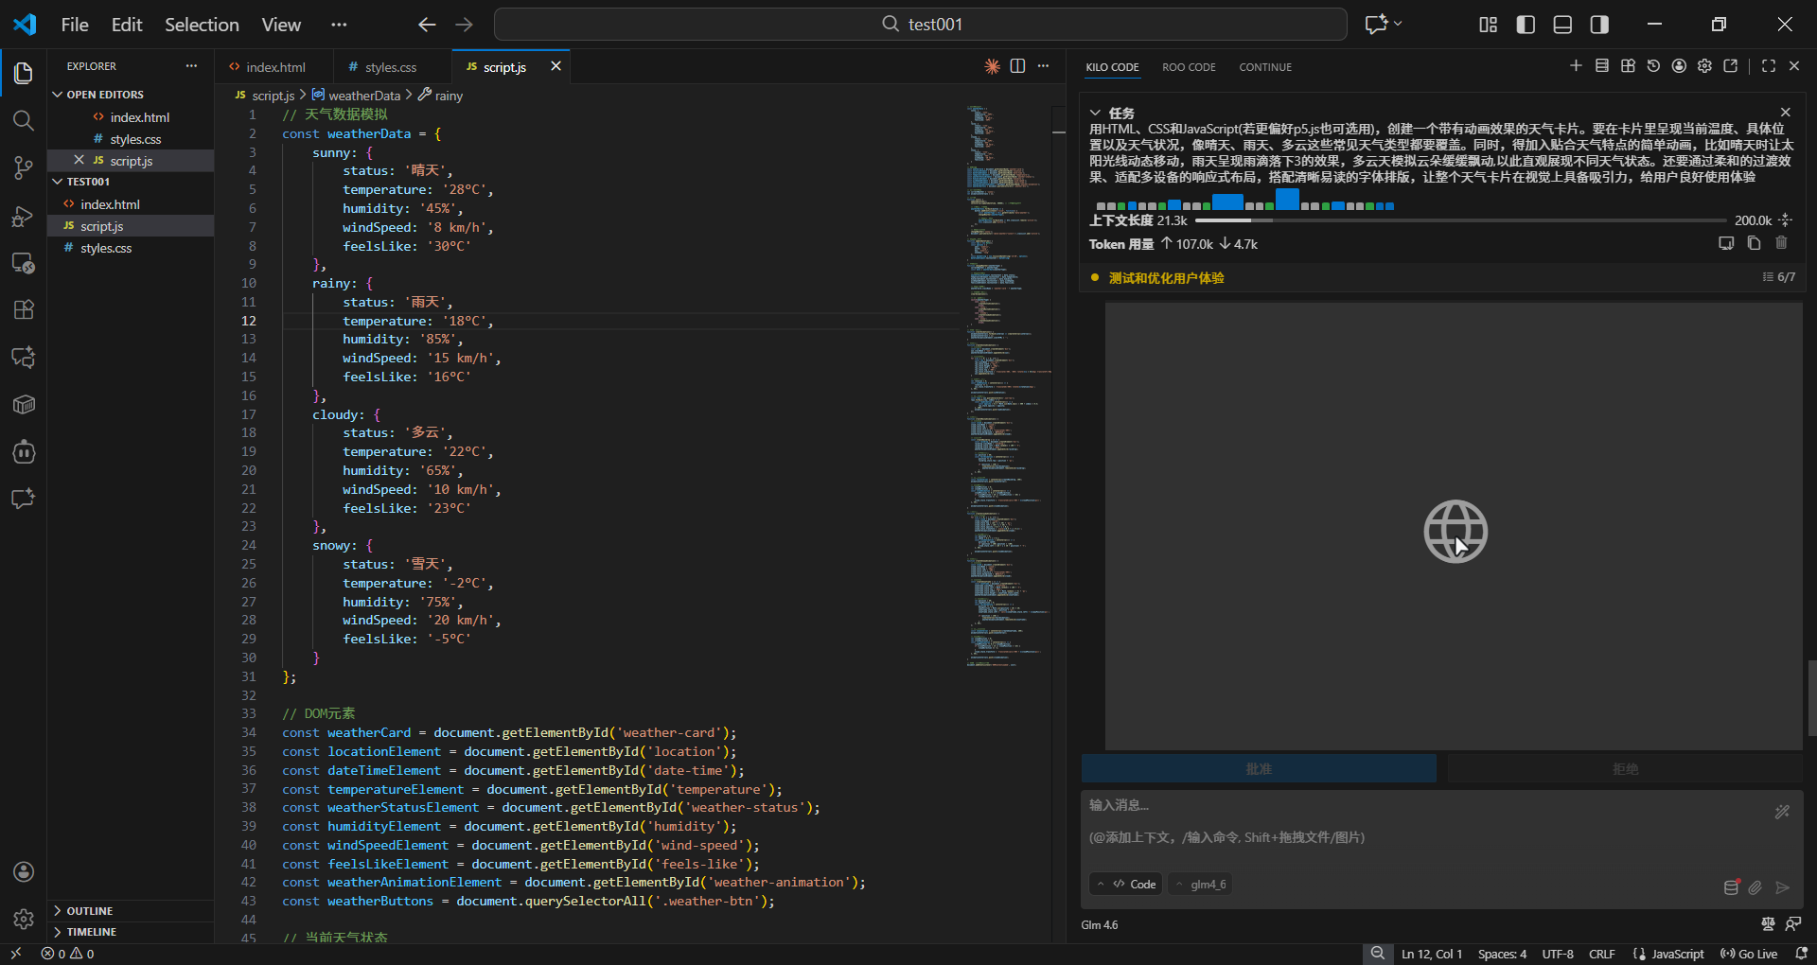This screenshot has width=1817, height=965.
Task: Click the enhance prompt wand icon
Action: pos(1782,812)
